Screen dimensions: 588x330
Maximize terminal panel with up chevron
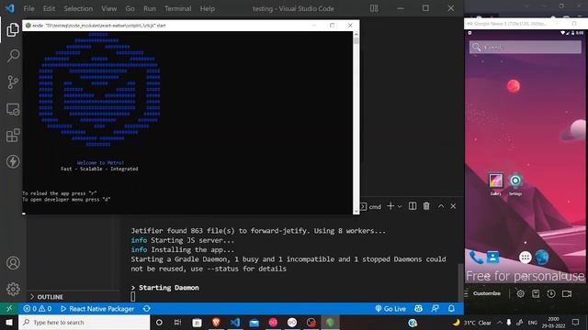441,206
